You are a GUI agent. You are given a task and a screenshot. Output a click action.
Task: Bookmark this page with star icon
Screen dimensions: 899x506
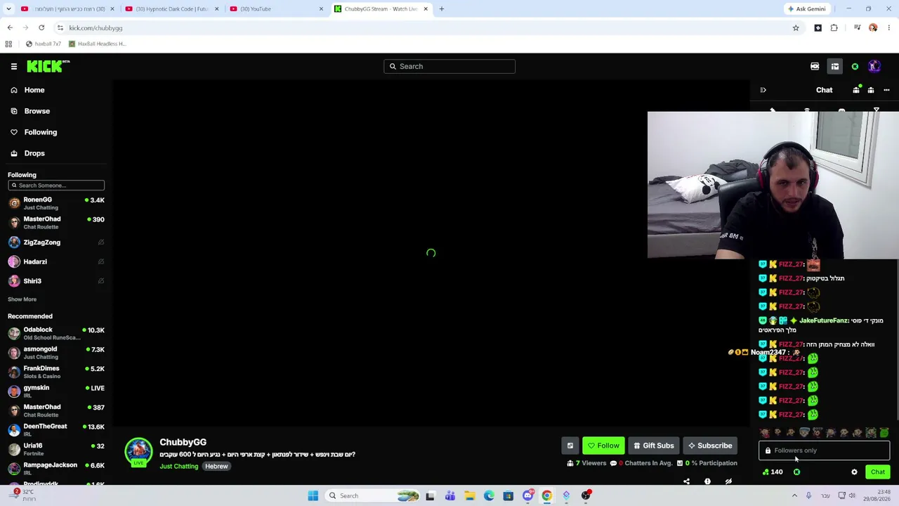[796, 28]
